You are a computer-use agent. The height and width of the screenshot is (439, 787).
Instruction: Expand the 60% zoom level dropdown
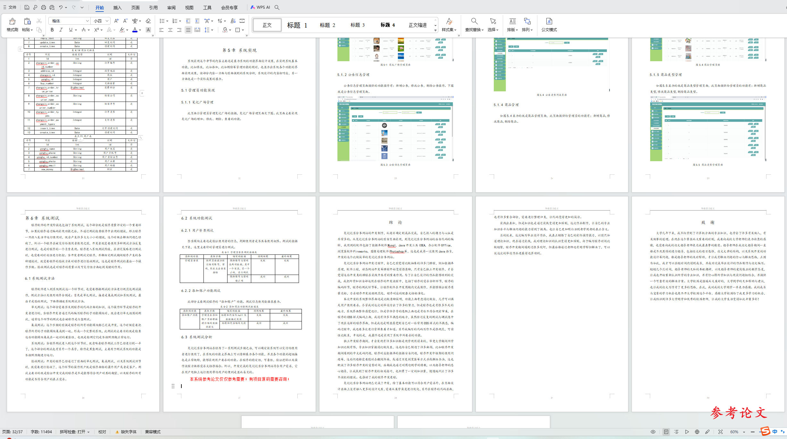coord(744,432)
